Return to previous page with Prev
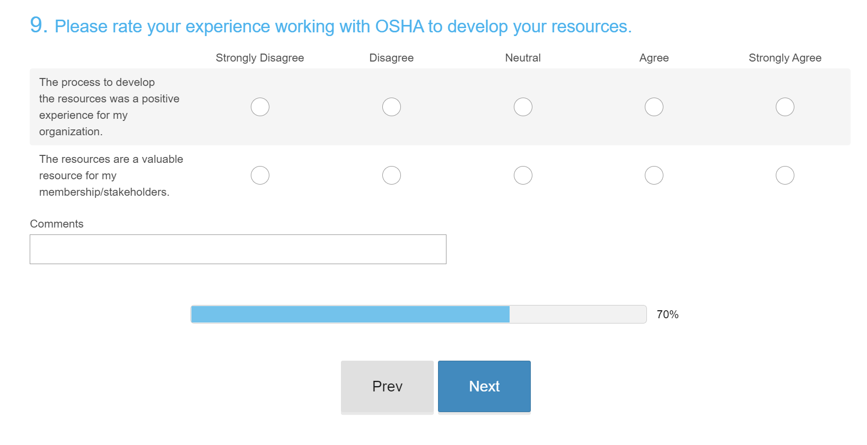This screenshot has width=867, height=445. coord(387,386)
